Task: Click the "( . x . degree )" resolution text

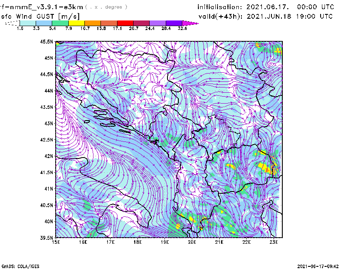Action: point(106,7)
